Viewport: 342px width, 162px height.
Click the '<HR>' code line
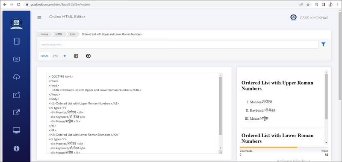click(53, 130)
